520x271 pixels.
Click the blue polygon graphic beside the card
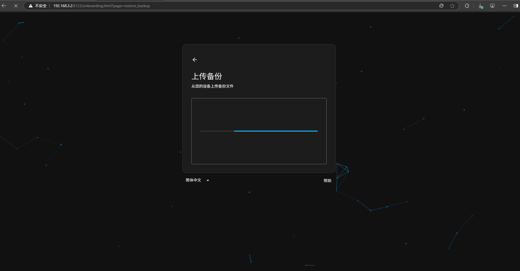click(x=342, y=172)
